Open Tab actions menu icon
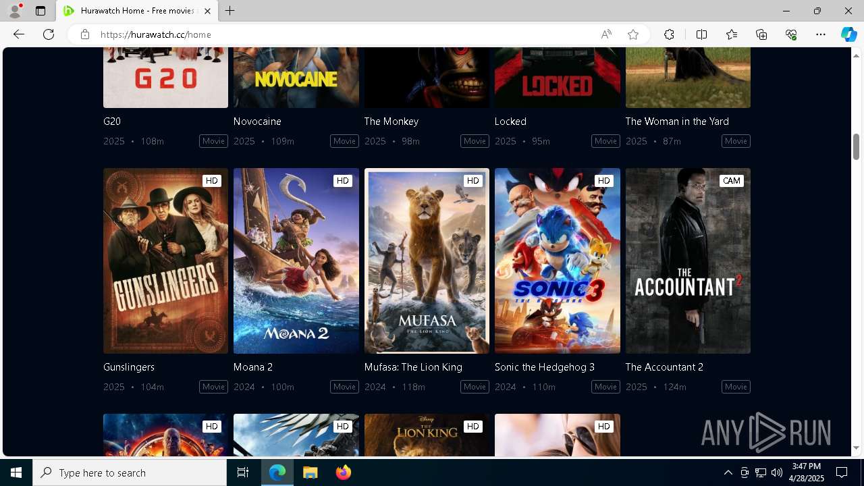Image resolution: width=864 pixels, height=486 pixels. (x=40, y=11)
